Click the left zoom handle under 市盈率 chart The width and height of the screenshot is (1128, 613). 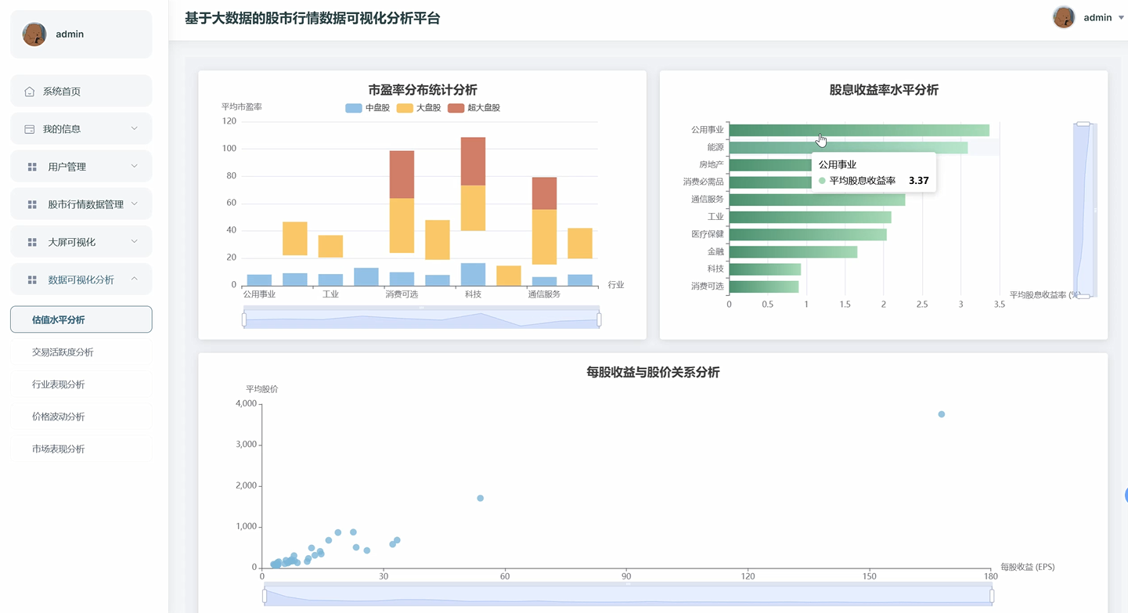coord(244,319)
